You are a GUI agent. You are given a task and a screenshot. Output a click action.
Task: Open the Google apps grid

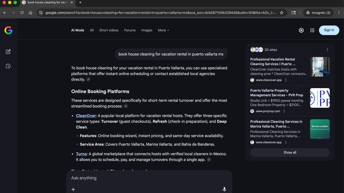[312, 30]
